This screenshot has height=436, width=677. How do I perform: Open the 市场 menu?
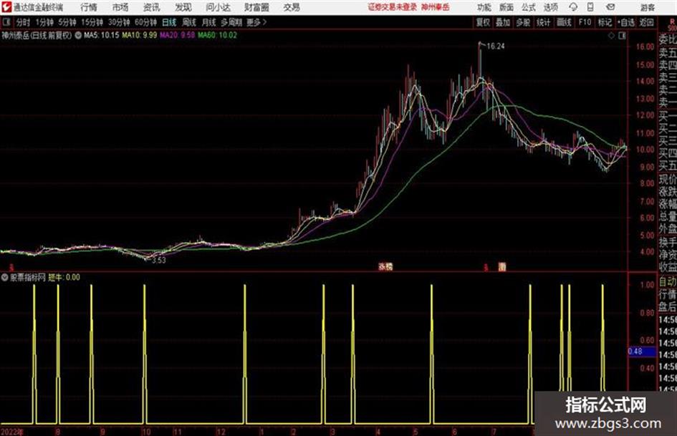click(x=120, y=7)
